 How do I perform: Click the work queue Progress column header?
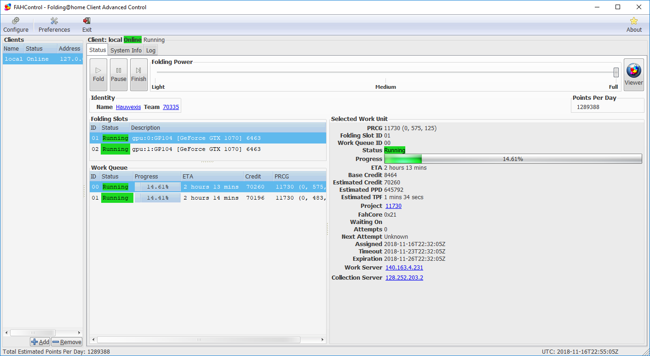tap(157, 176)
